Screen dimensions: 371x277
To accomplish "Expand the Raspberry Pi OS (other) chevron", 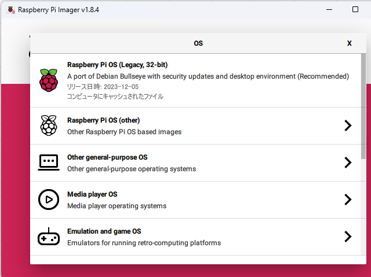I will (x=348, y=125).
